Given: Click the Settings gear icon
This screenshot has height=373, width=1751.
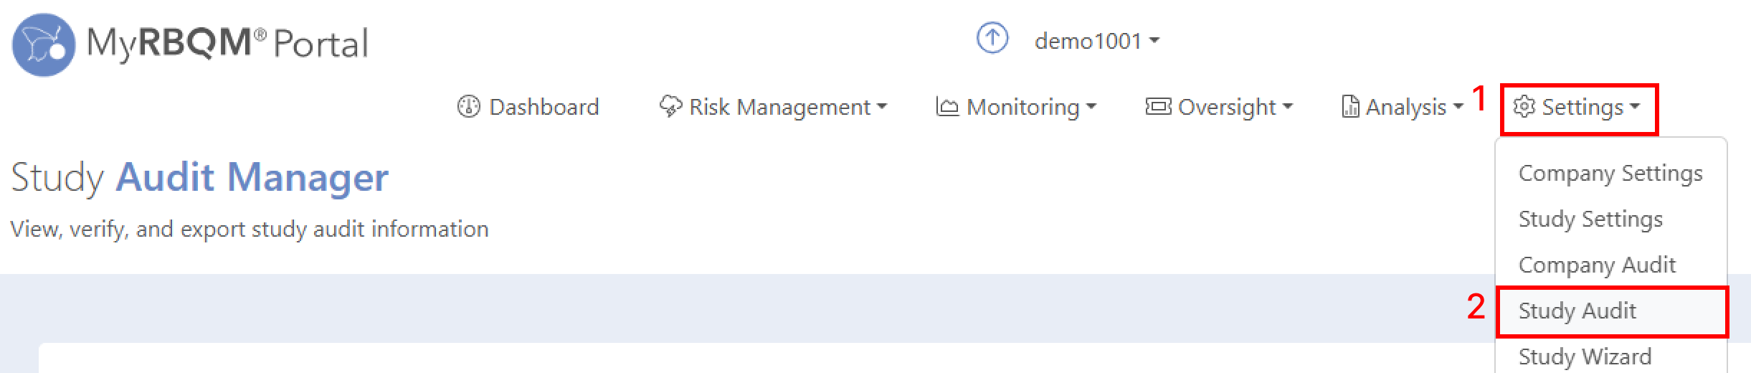Looking at the screenshot, I should (x=1524, y=107).
